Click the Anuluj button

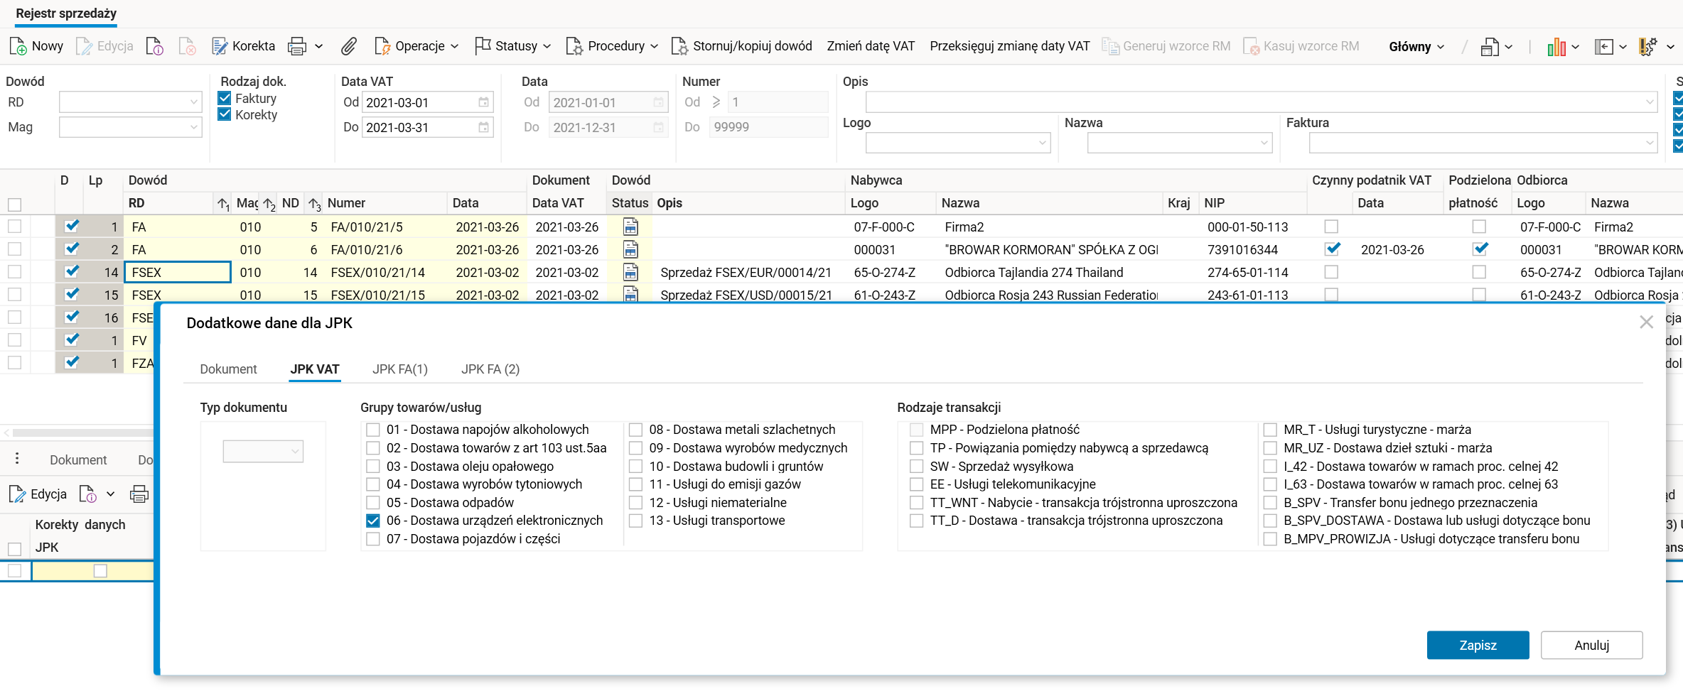(1591, 645)
